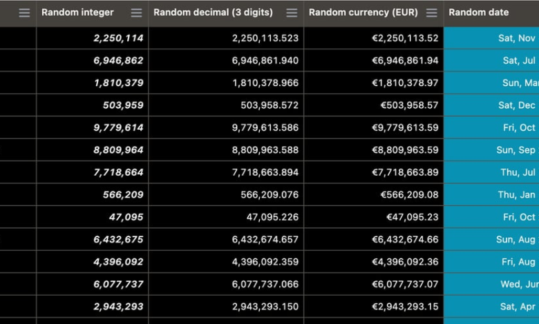Select the decimal cell 8,809,963.588
Screen dimensions: 539x324
point(226,150)
